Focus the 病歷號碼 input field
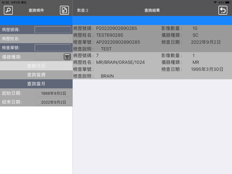 (x=53, y=29)
